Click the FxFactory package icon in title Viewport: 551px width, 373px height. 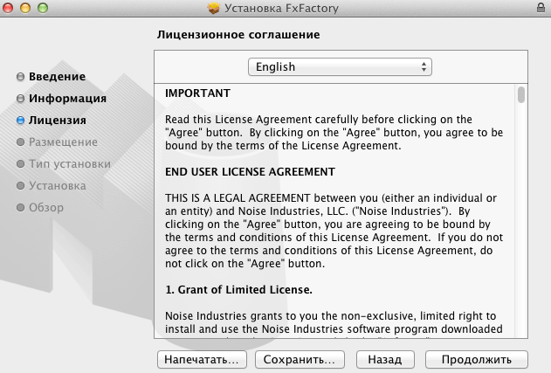coord(213,8)
